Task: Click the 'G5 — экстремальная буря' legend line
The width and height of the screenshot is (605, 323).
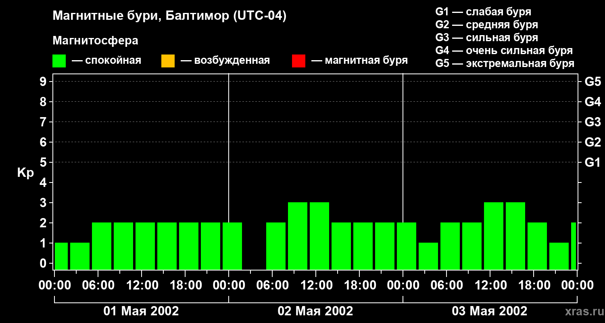Action: [505, 63]
